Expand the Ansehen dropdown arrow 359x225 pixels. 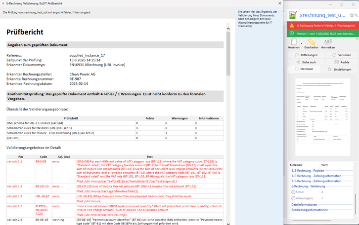tap(302, 43)
